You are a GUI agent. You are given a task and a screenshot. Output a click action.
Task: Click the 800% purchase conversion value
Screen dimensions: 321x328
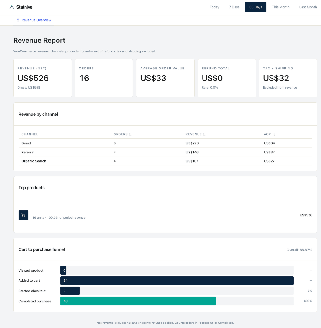(x=308, y=301)
